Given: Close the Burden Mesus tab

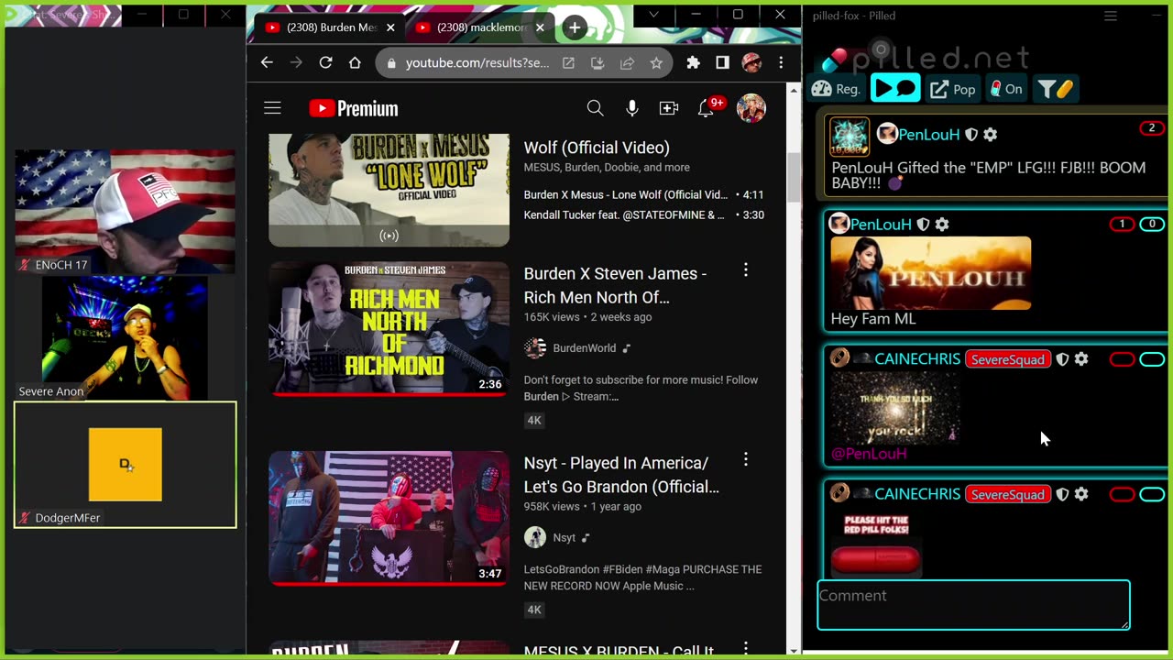Looking at the screenshot, I should click(x=390, y=27).
